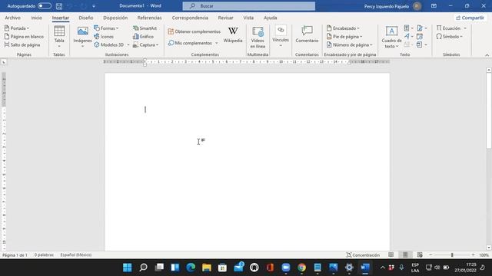The height and width of the screenshot is (276, 492).
Task: Open word count showing 0 palabras
Action: [44, 255]
